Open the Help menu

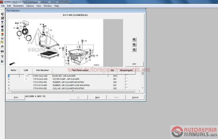(57, 6)
